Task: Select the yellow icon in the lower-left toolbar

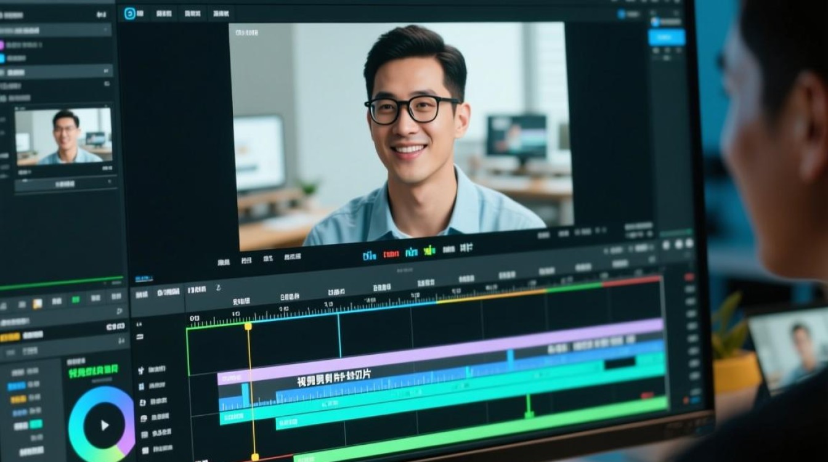Action: tap(38, 303)
